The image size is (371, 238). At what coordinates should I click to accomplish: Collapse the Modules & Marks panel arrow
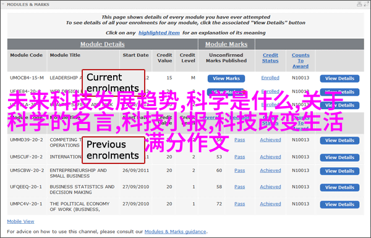[3, 4]
